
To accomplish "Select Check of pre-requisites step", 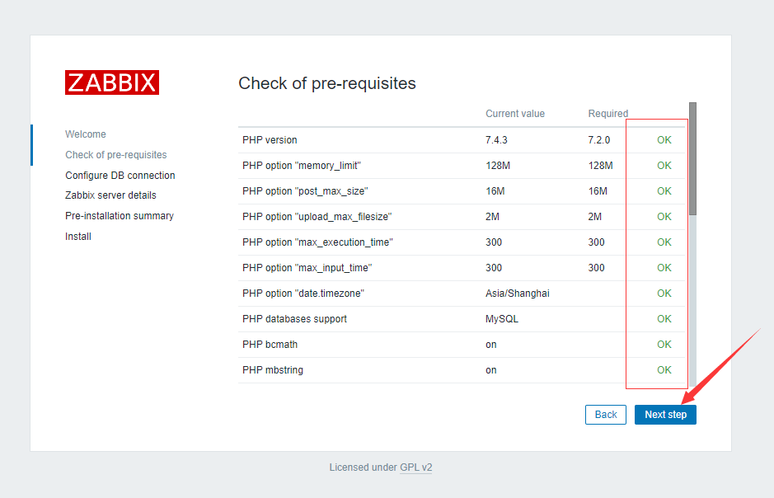I will (x=116, y=155).
